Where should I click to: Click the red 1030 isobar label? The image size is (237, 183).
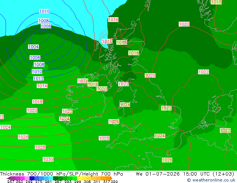pos(48,159)
